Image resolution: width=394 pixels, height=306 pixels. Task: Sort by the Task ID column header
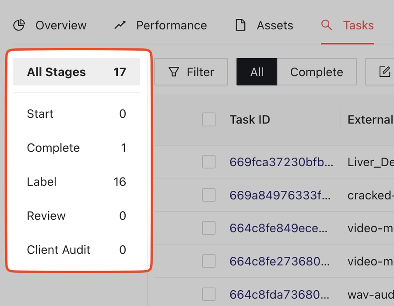[250, 119]
